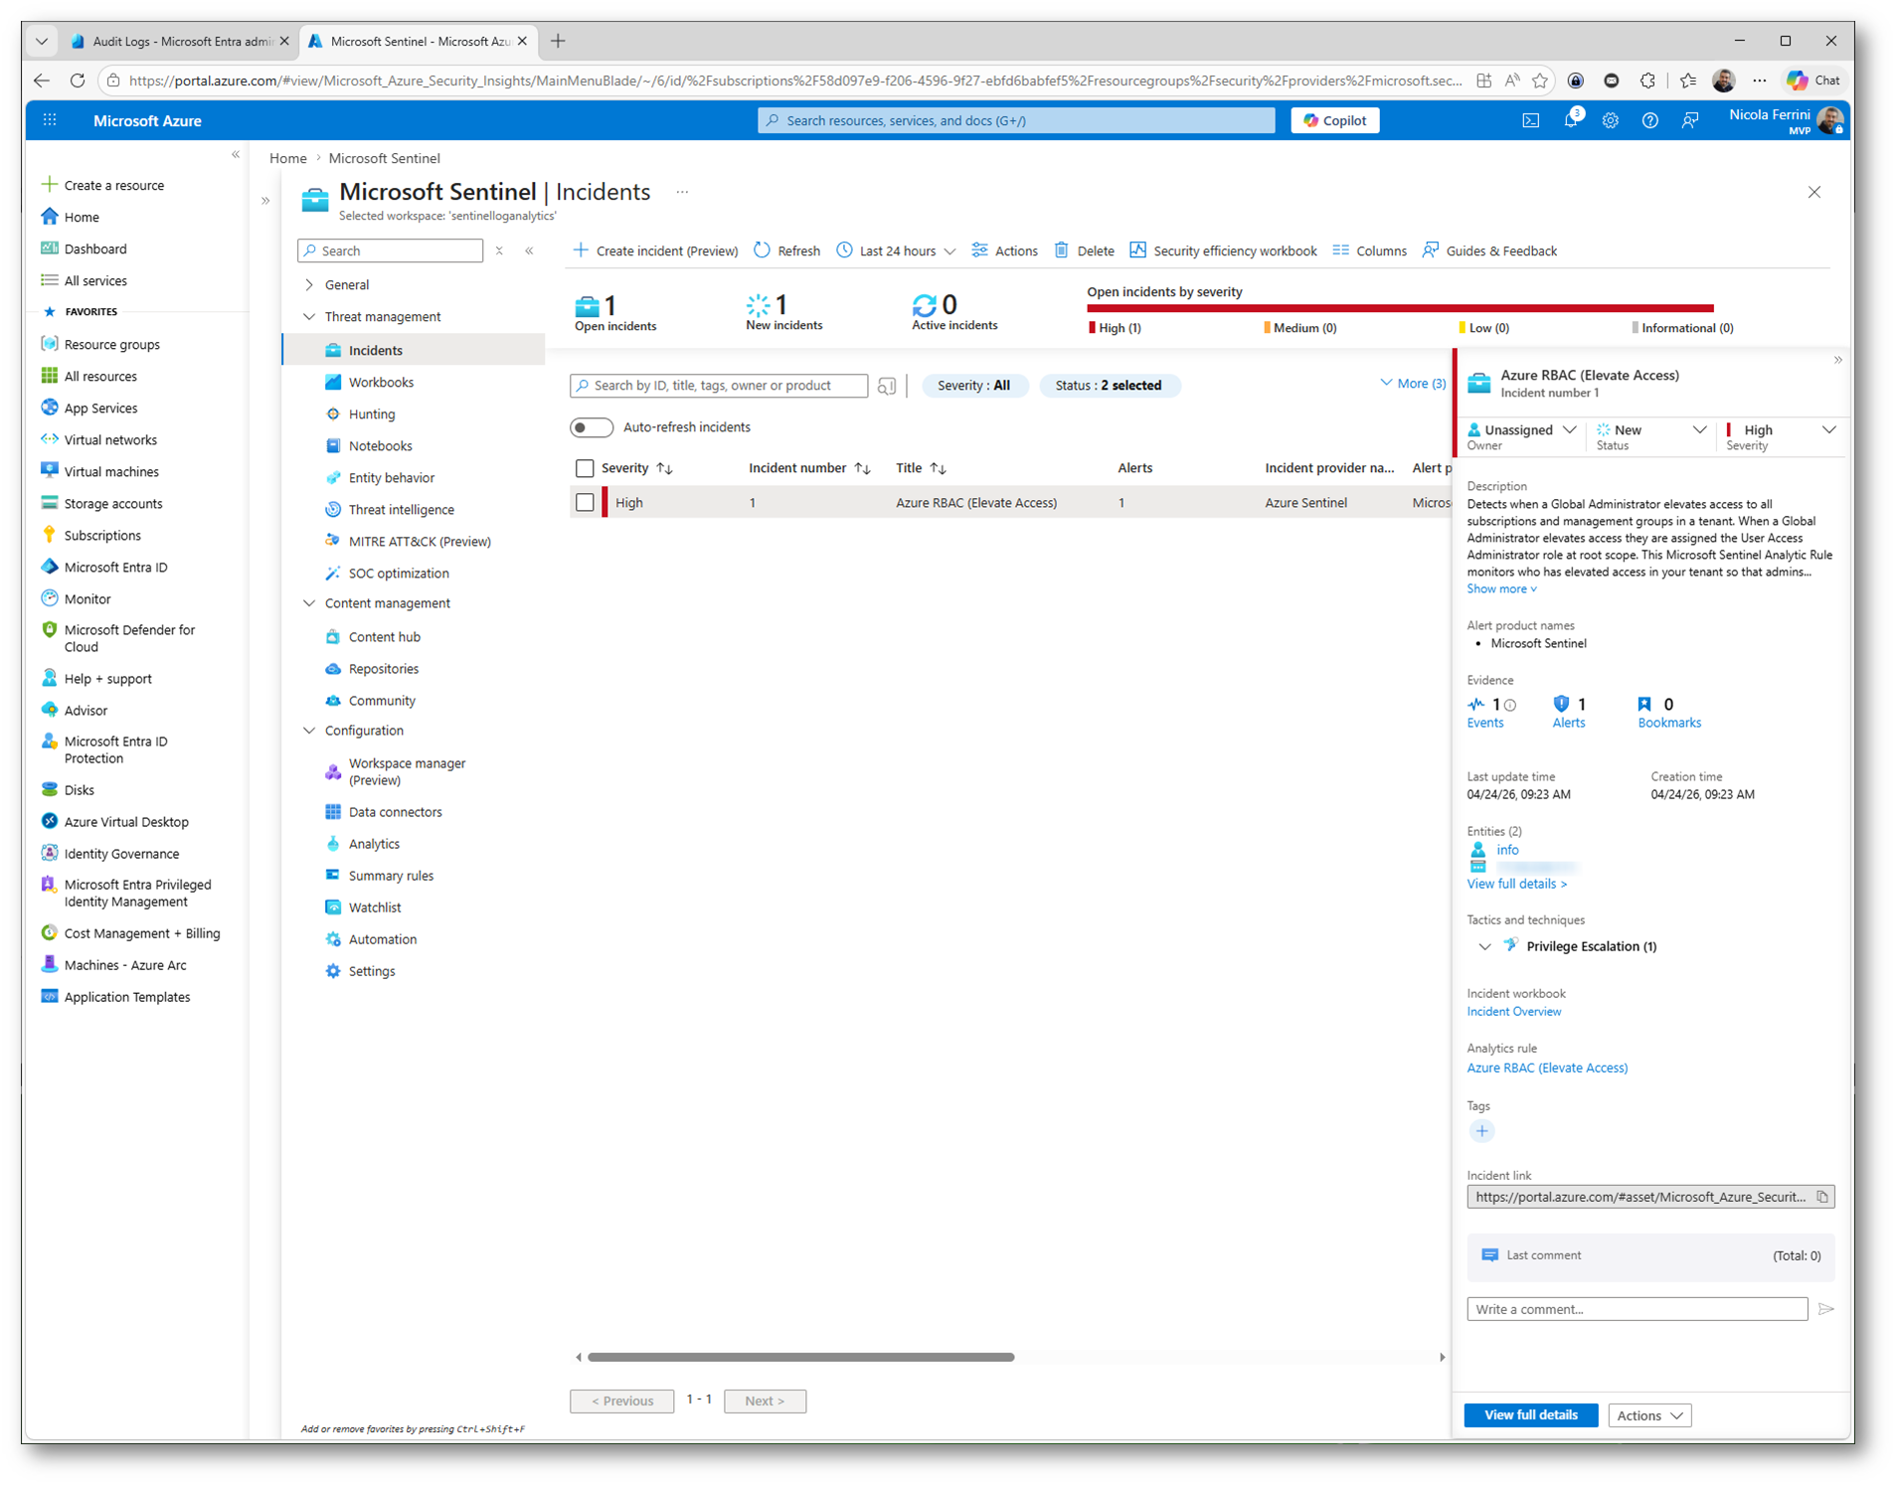
Task: Click the horizontal scrollbar under incidents table
Action: [x=800, y=1357]
